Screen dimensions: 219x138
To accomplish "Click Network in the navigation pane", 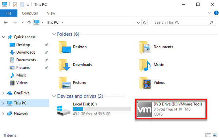I will click(21, 113).
